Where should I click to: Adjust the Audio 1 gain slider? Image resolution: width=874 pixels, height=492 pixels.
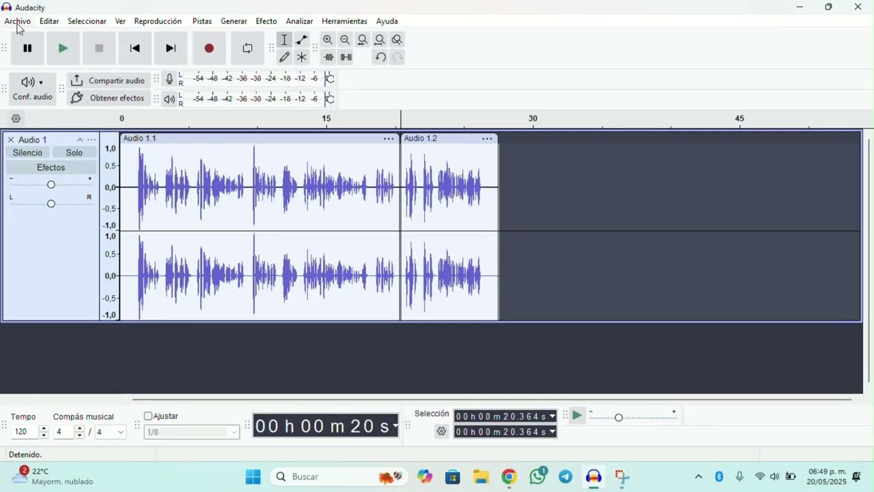click(x=51, y=184)
